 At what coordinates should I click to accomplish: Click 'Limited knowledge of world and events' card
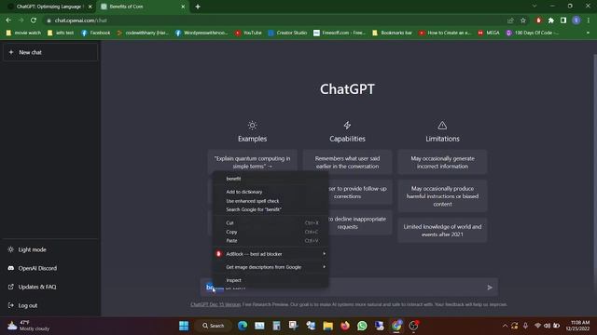442,230
